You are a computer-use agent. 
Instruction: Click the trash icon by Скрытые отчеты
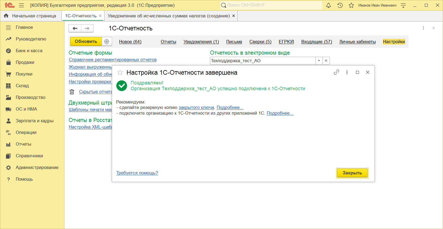[x=72, y=92]
